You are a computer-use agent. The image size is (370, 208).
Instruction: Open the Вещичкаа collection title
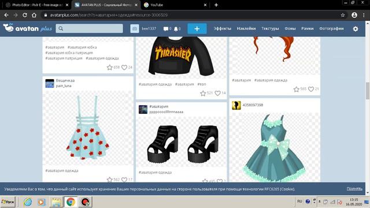point(65,81)
